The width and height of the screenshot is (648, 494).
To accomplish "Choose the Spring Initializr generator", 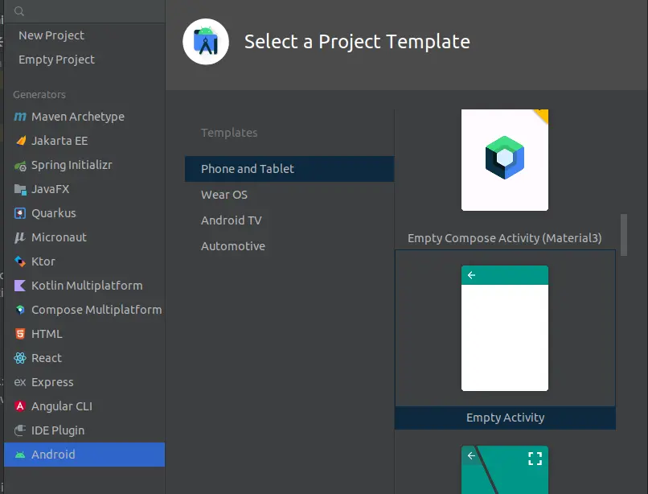I will 84,165.
